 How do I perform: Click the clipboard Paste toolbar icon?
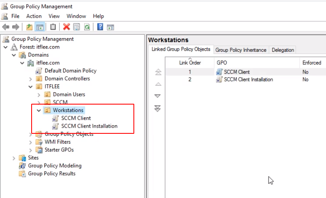(x=53, y=27)
